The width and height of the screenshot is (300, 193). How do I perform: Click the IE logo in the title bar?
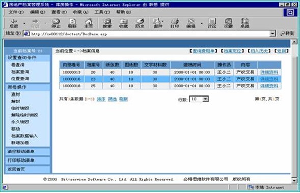pyautogui.click(x=5, y=4)
